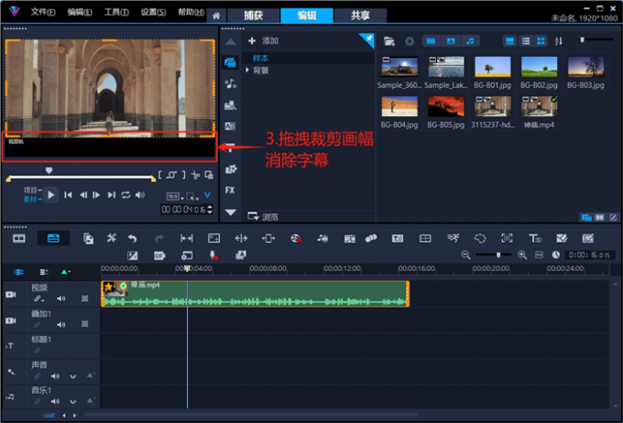
Task: Go to the home tab icon
Action: [216, 16]
